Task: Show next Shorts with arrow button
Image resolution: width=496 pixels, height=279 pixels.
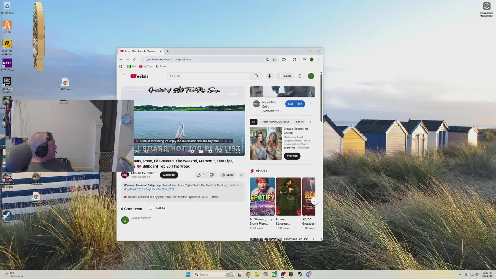Action: click(x=314, y=201)
